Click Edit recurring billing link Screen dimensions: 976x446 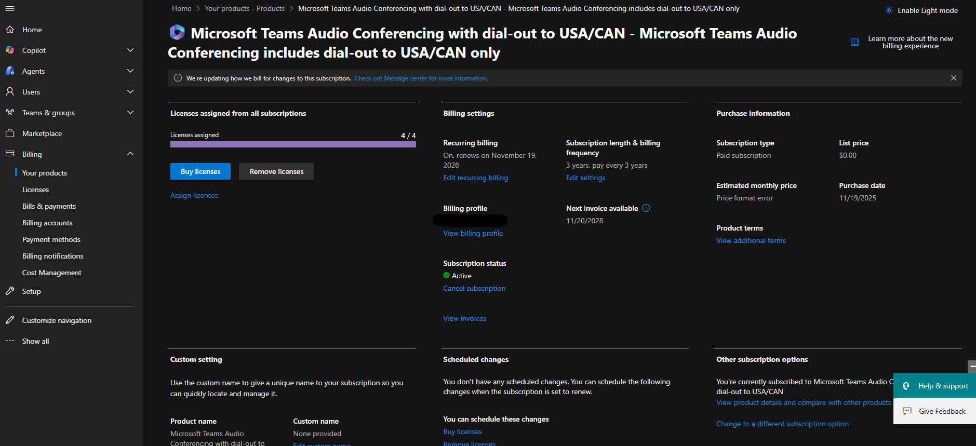click(x=476, y=178)
